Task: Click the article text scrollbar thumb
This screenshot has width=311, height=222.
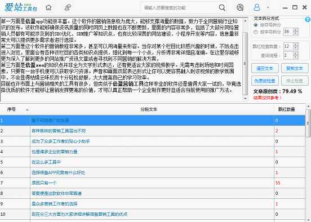Action: (x=245, y=64)
